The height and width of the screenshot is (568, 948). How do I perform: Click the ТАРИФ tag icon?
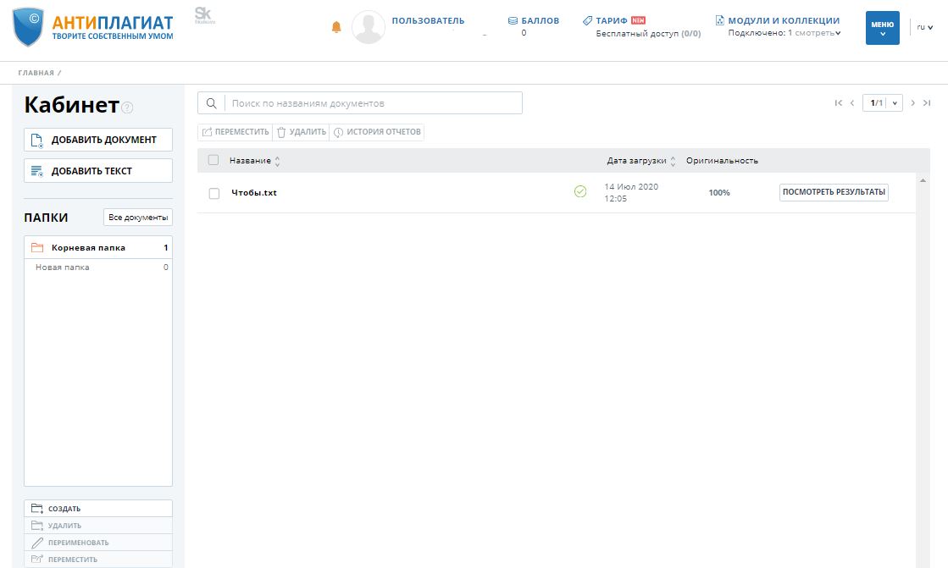tap(587, 20)
